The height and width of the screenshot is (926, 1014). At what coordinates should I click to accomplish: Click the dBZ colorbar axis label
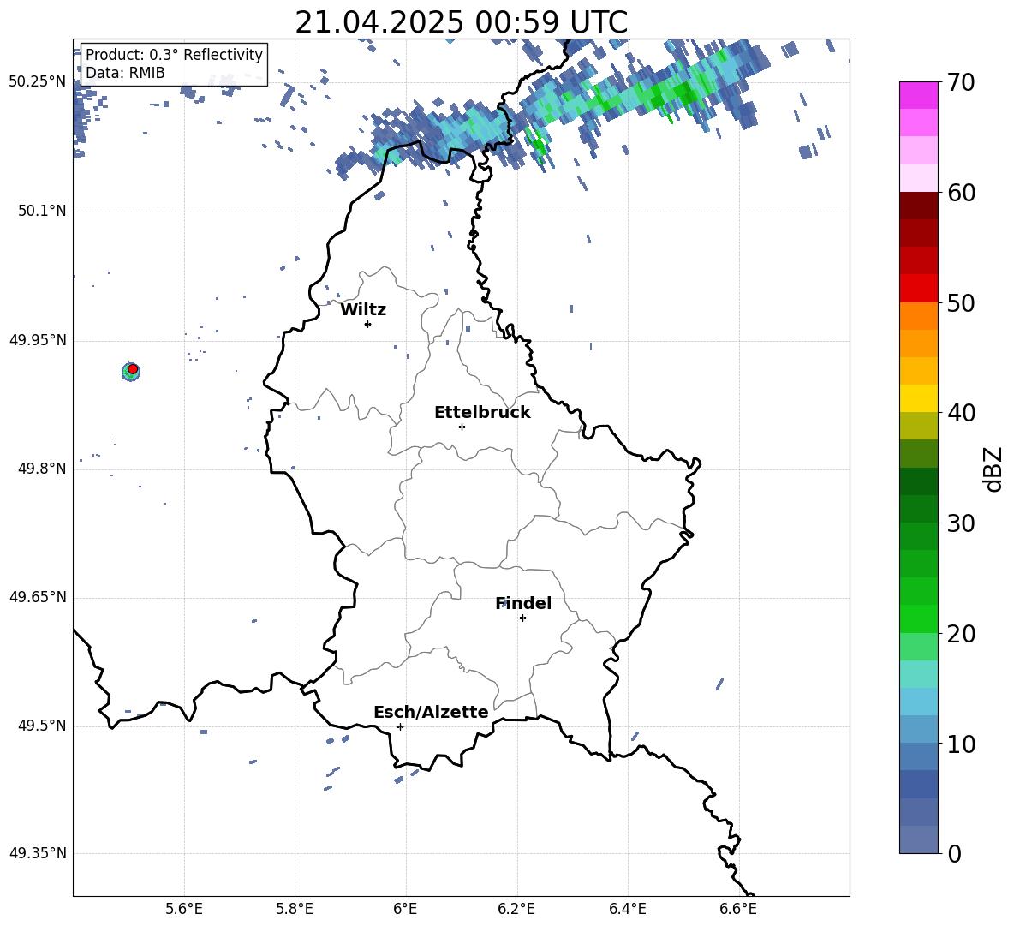pos(993,469)
